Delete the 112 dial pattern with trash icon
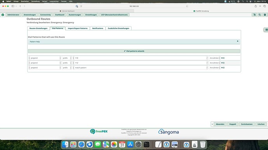268x150 pixels. coord(224,63)
